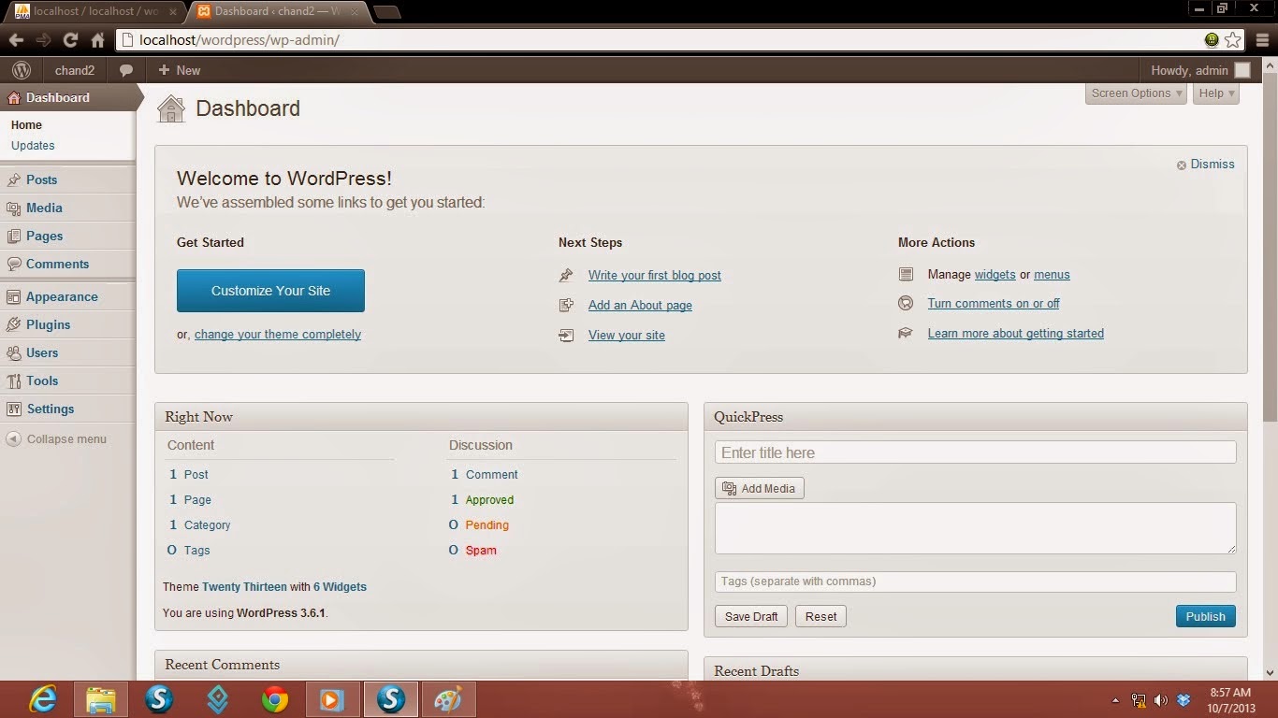Open the New content menu

click(x=179, y=70)
